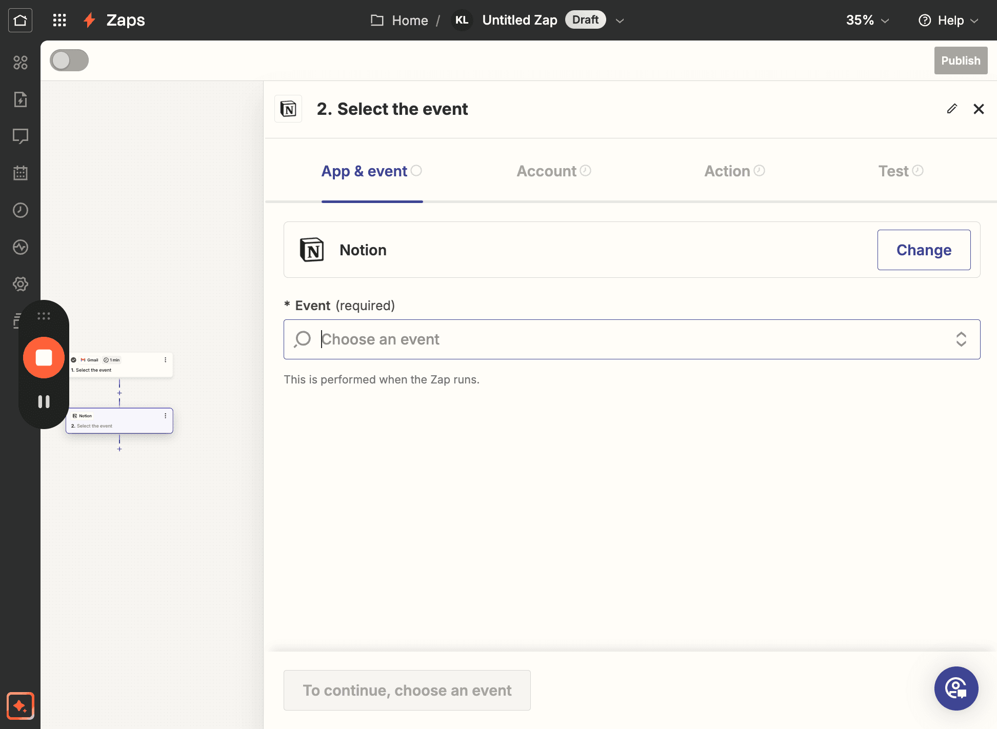Click Change to pick a different app
This screenshot has height=729, width=997.
(924, 250)
